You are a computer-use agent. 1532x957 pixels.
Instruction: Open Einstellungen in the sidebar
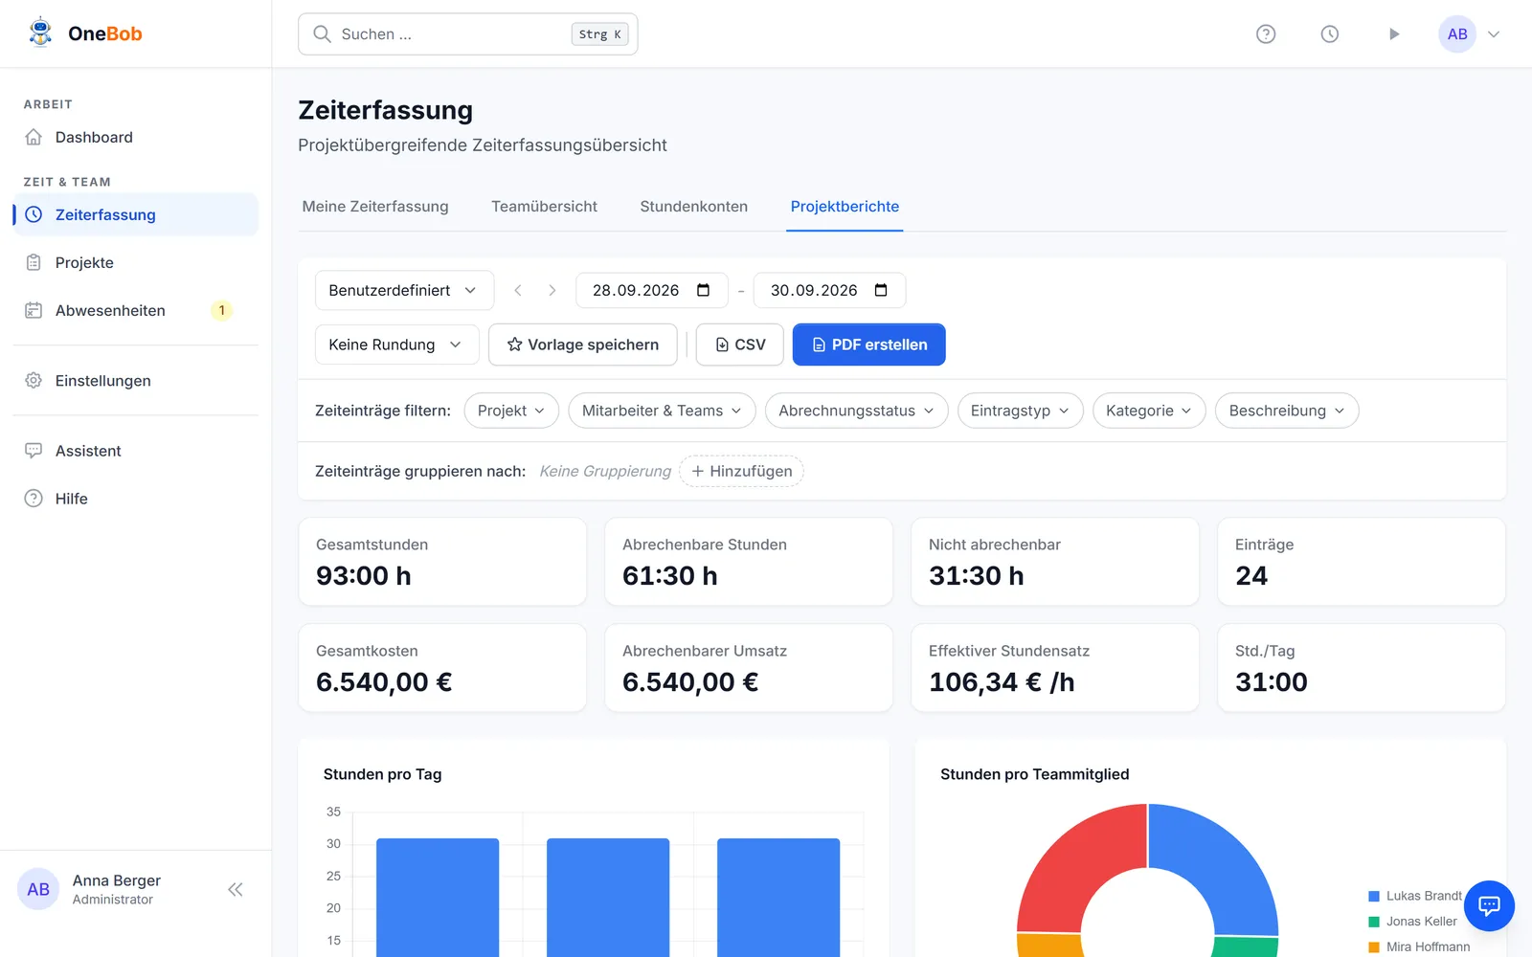(x=136, y=380)
